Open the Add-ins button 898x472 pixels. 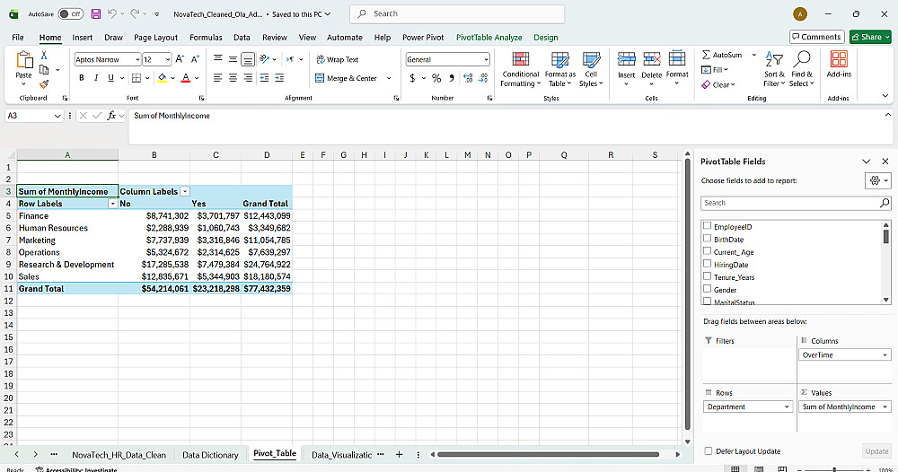point(839,64)
